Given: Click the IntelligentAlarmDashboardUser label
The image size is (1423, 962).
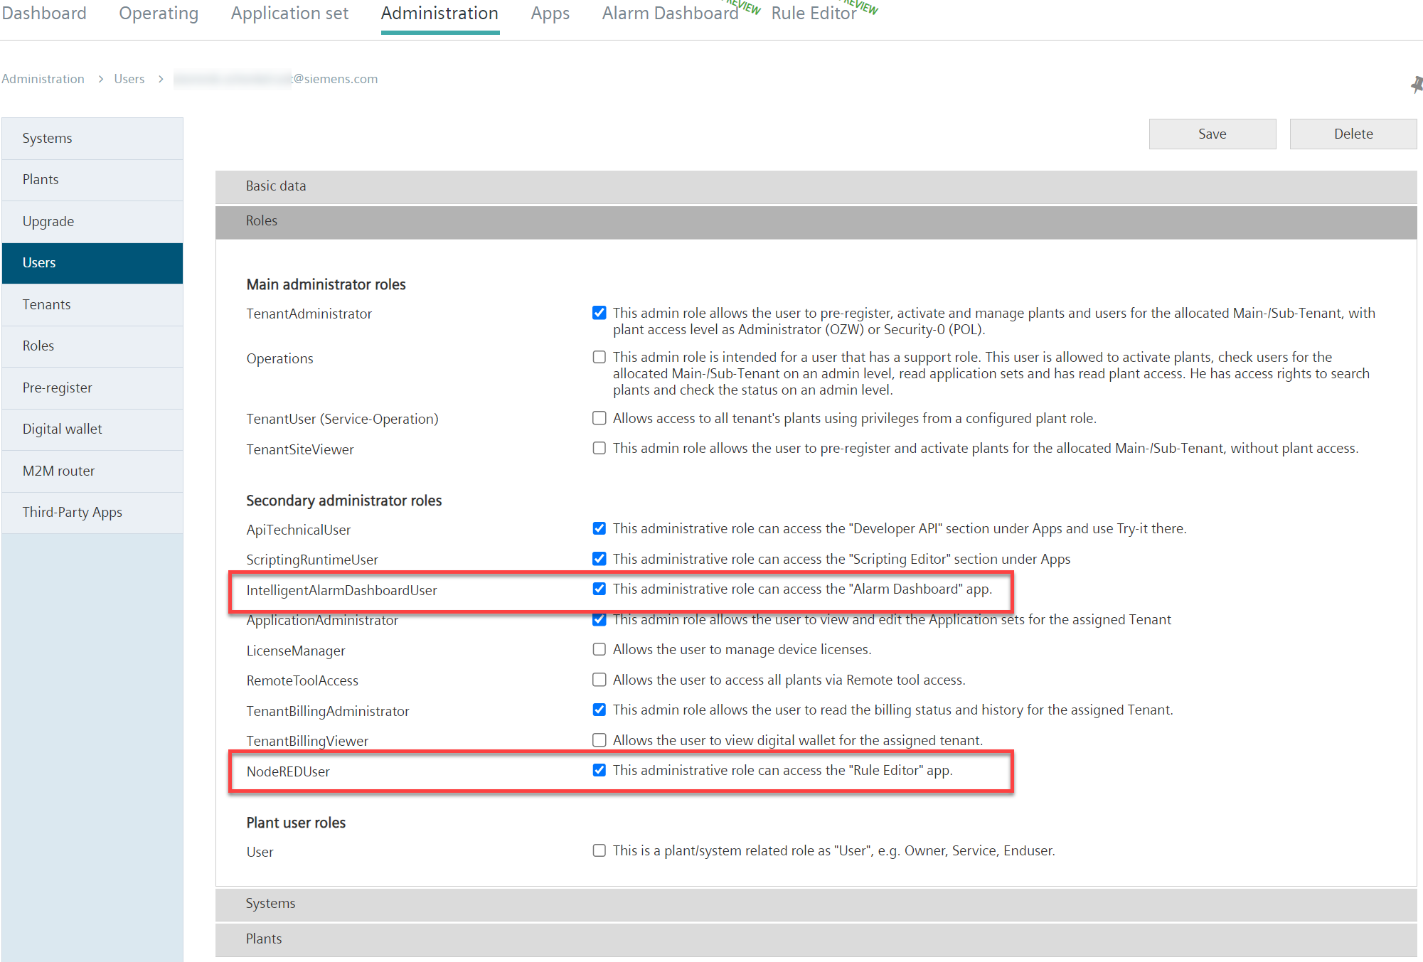Looking at the screenshot, I should (x=341, y=590).
